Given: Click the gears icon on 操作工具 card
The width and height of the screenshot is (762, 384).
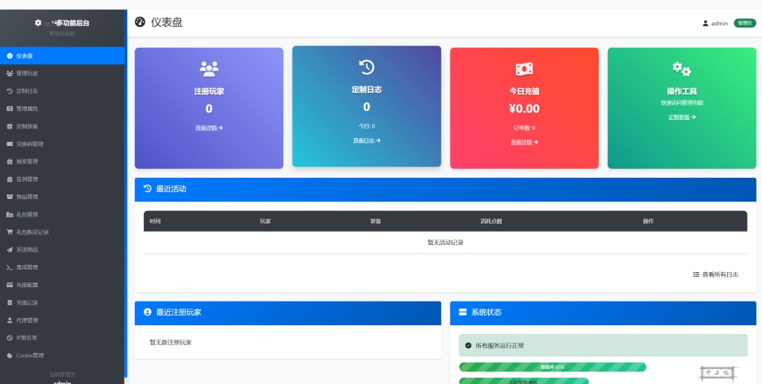Looking at the screenshot, I should tap(682, 69).
